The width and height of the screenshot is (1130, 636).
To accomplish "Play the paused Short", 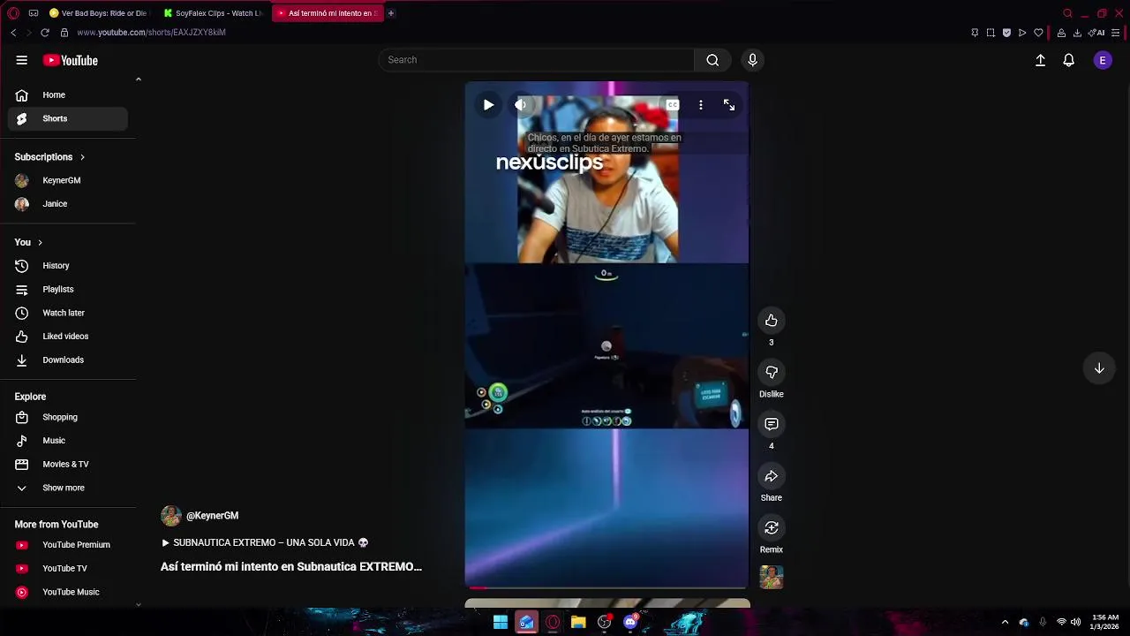I will click(488, 104).
